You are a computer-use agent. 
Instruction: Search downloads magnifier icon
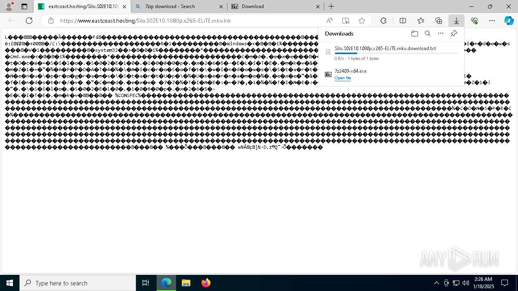(x=427, y=34)
